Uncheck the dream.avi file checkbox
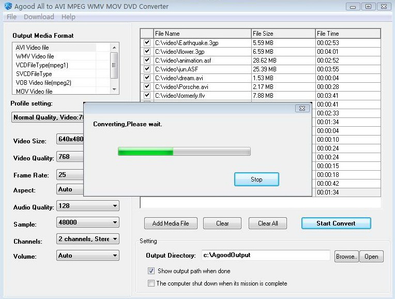Image resolution: width=395 pixels, height=299 pixels. [x=147, y=78]
